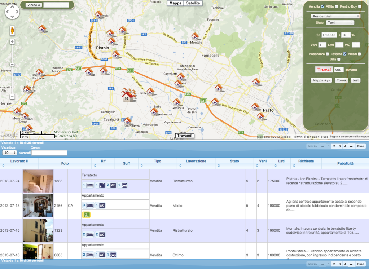Sort table by Rif column arrows
This screenshot has height=269, width=369.
[x=95, y=166]
